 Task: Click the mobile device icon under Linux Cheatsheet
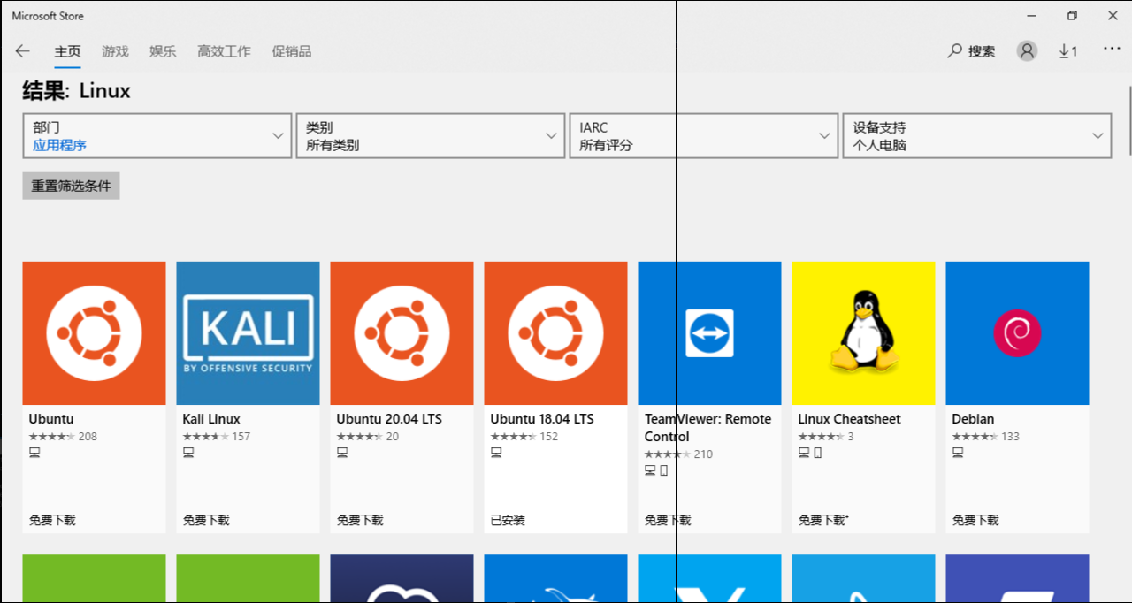[817, 453]
